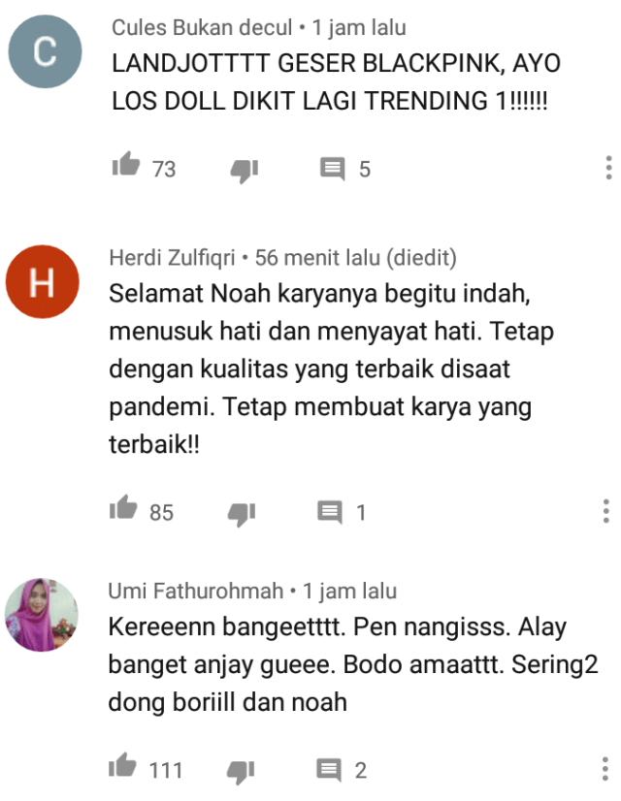Visit Herdi Zulfiqri channel name link
This screenshot has height=801, width=621.
click(x=173, y=258)
